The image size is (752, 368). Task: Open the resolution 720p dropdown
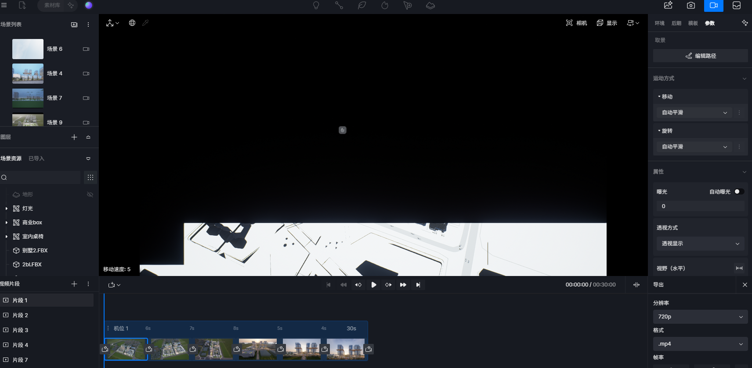tap(700, 317)
